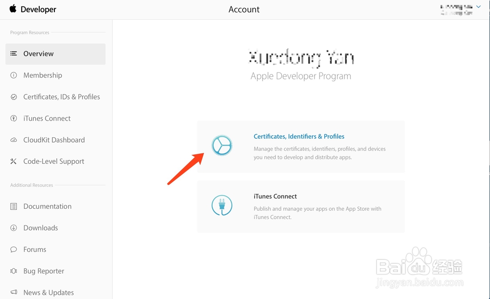490x299 pixels.
Task: Open Membership in the sidebar
Action: tap(43, 75)
